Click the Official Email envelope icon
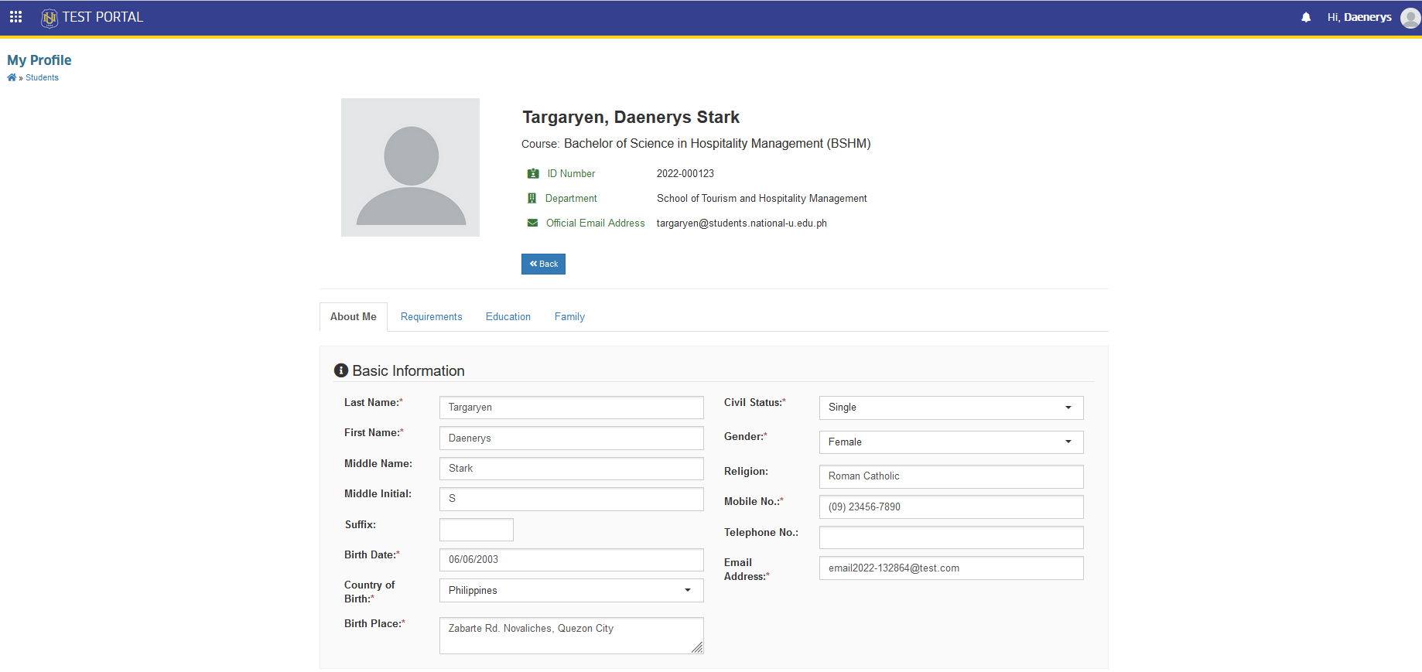The width and height of the screenshot is (1422, 672). pos(532,223)
